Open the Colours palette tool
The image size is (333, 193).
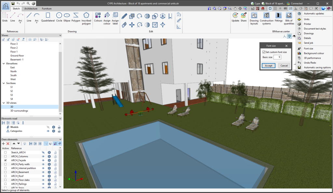(98, 17)
